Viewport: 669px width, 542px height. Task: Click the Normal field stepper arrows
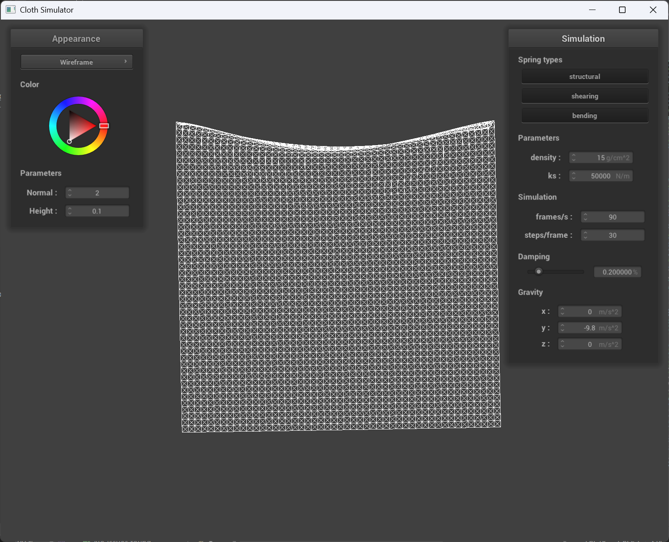click(70, 193)
